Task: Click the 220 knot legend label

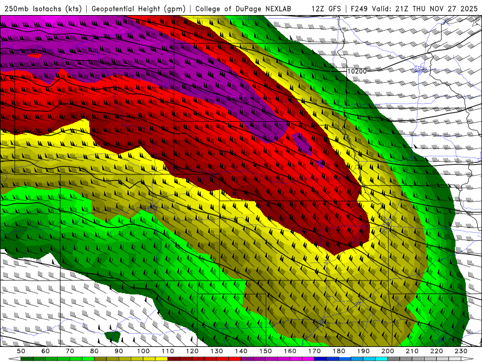Action: tap(436, 351)
